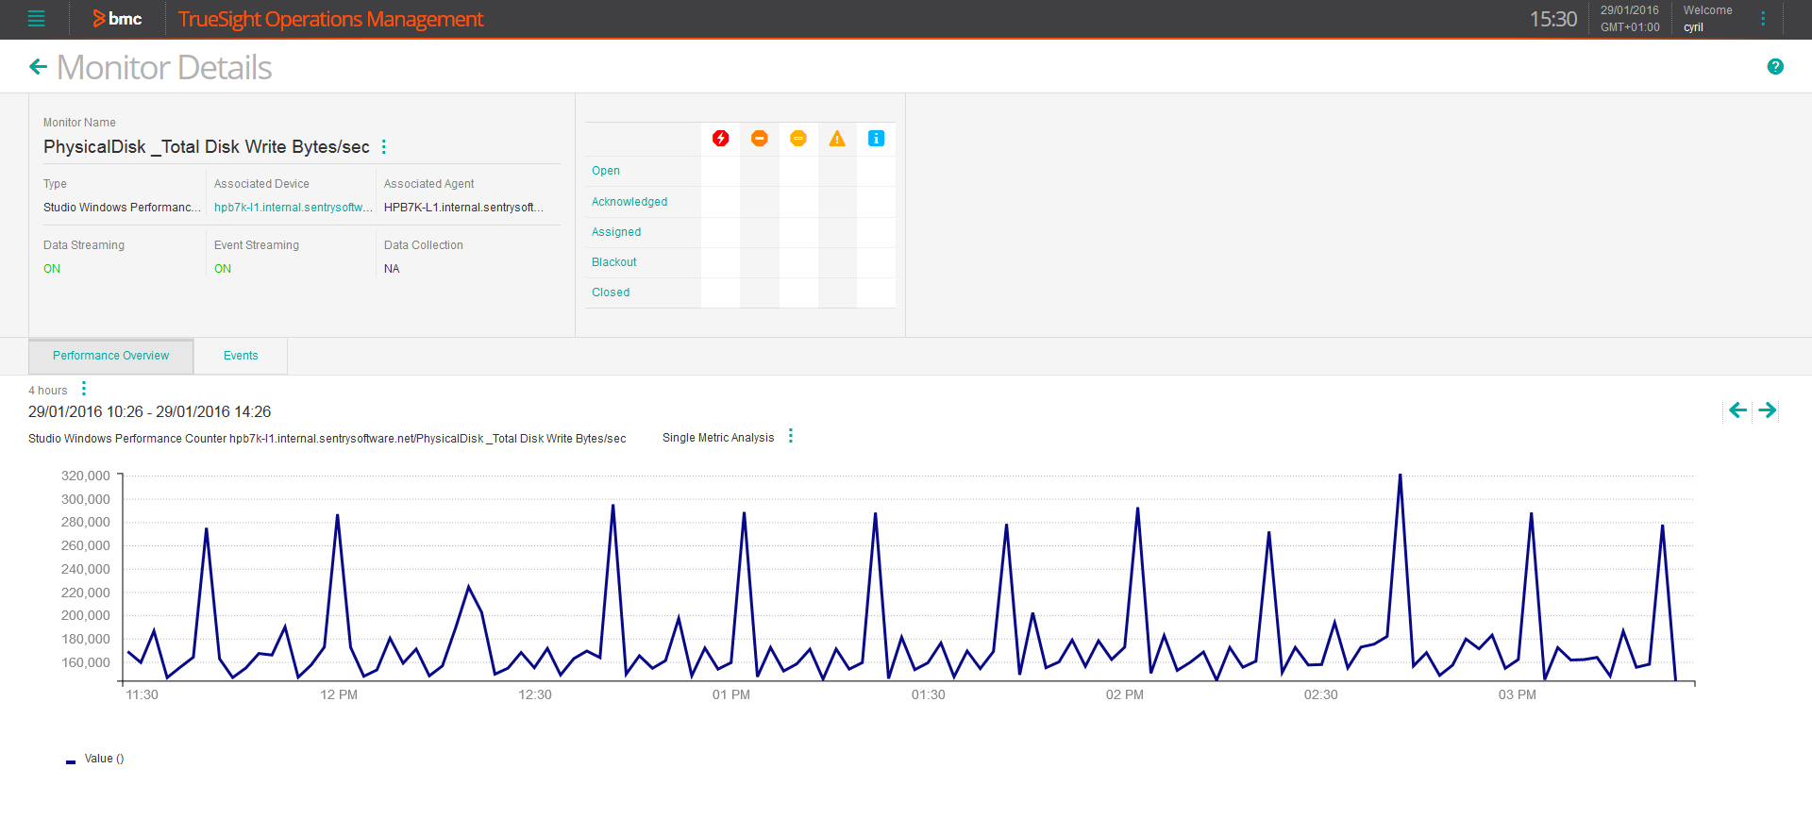Toggle the Value legend series
Image resolution: width=1812 pixels, height=819 pixels.
click(x=95, y=759)
